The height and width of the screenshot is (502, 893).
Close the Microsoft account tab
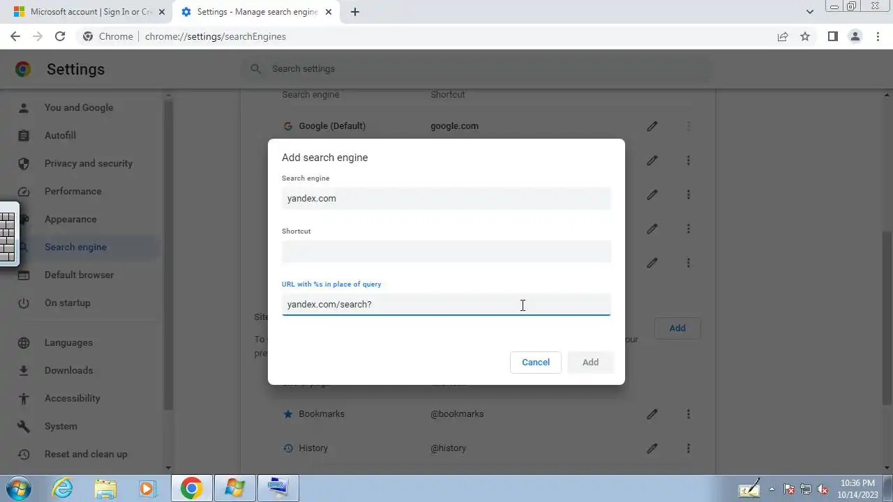click(x=162, y=12)
